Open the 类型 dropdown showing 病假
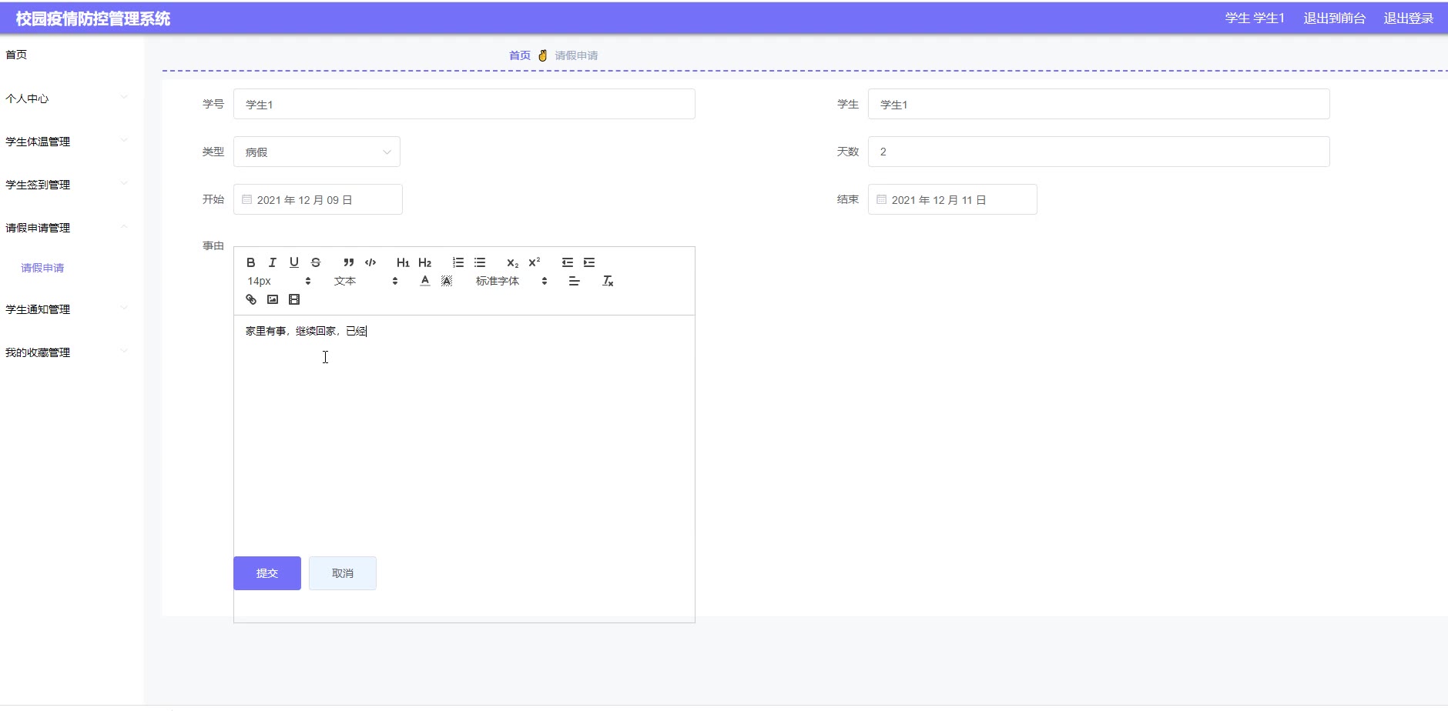This screenshot has height=711, width=1448. (317, 152)
